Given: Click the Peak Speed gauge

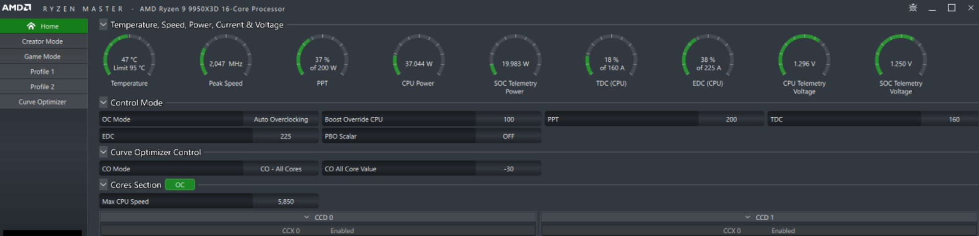Looking at the screenshot, I should [225, 60].
